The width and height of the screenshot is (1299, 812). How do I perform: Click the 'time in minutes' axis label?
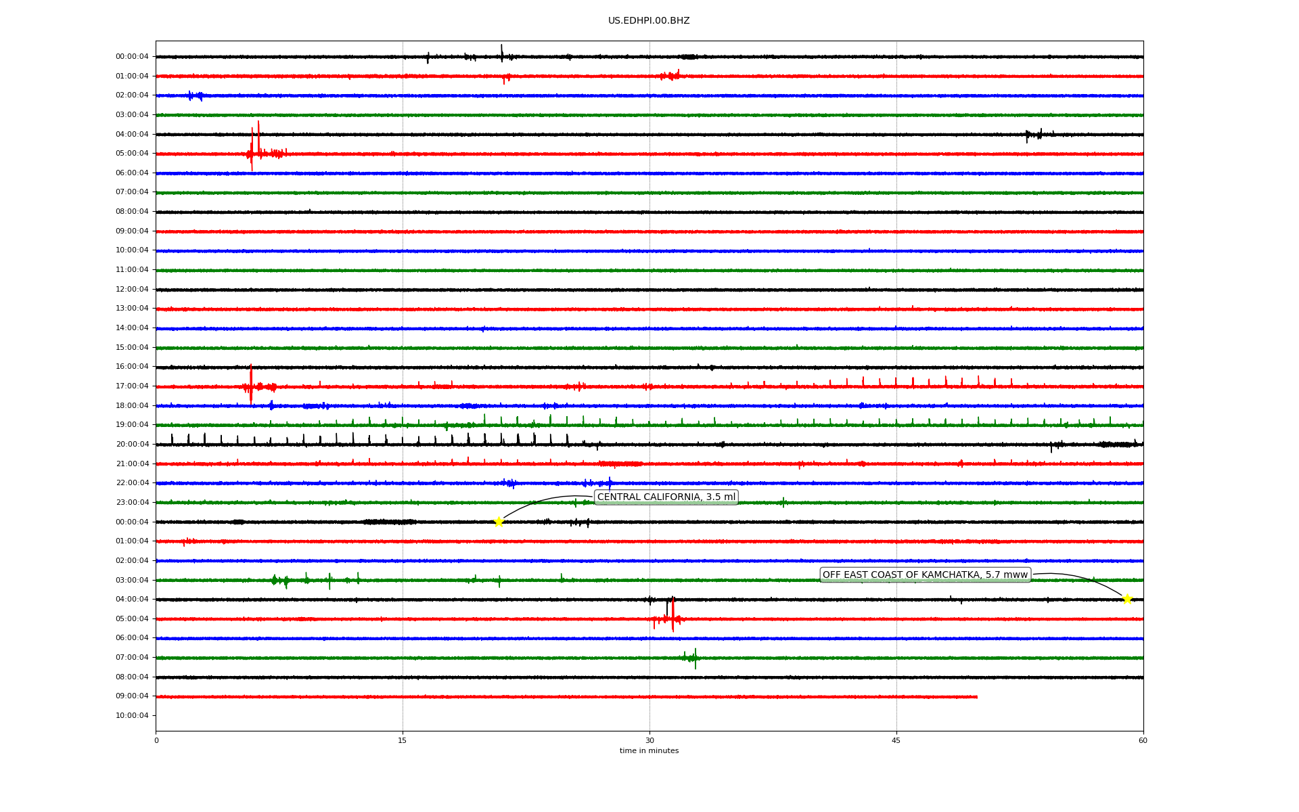coord(648,751)
